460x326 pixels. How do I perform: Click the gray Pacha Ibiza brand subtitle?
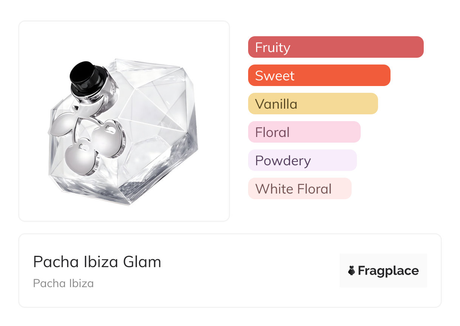click(63, 283)
